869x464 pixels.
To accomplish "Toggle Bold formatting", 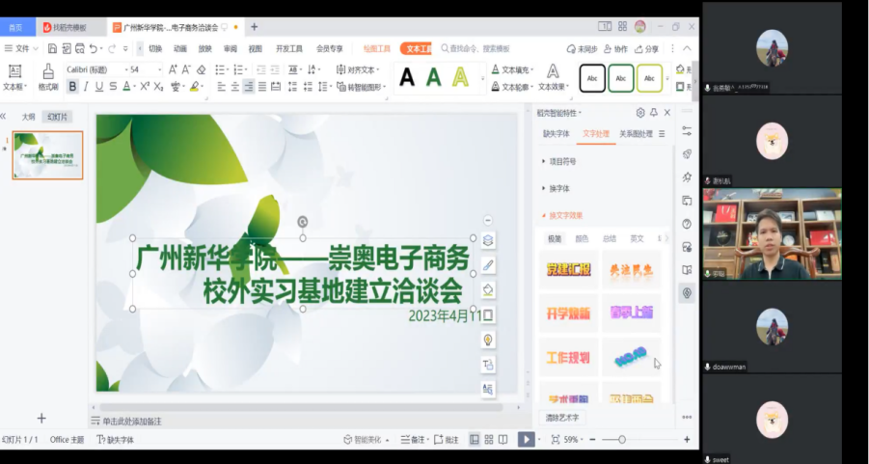I will click(72, 87).
